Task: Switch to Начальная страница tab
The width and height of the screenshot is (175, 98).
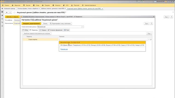Action: click(8, 8)
